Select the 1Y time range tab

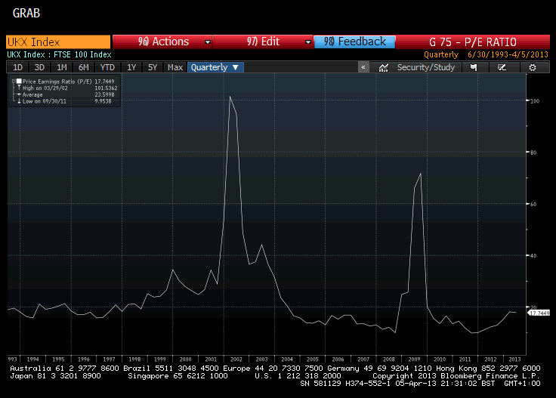click(131, 67)
